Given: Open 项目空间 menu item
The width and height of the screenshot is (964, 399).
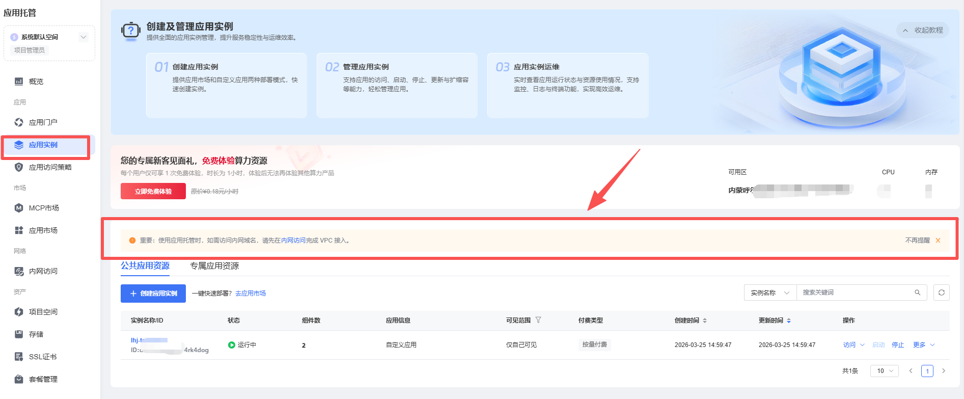Looking at the screenshot, I should click(43, 312).
